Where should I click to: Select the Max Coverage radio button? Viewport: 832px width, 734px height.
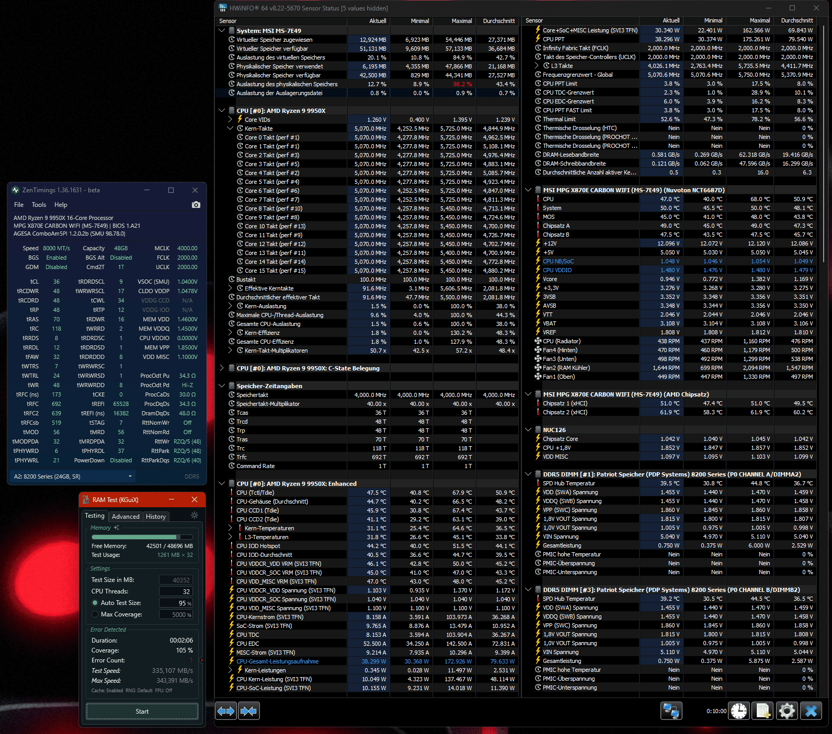pos(95,614)
